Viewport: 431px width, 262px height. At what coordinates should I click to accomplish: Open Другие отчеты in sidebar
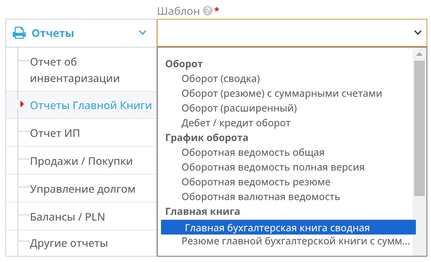[69, 243]
